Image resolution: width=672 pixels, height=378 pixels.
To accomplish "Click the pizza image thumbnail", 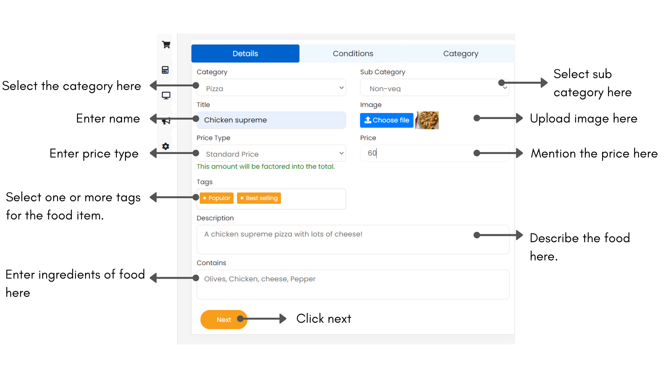I will [427, 120].
